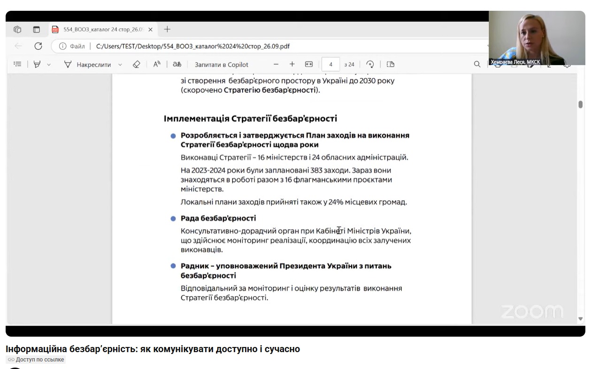591x369 pixels.
Task: Zoom out the PDF
Action: (276, 64)
